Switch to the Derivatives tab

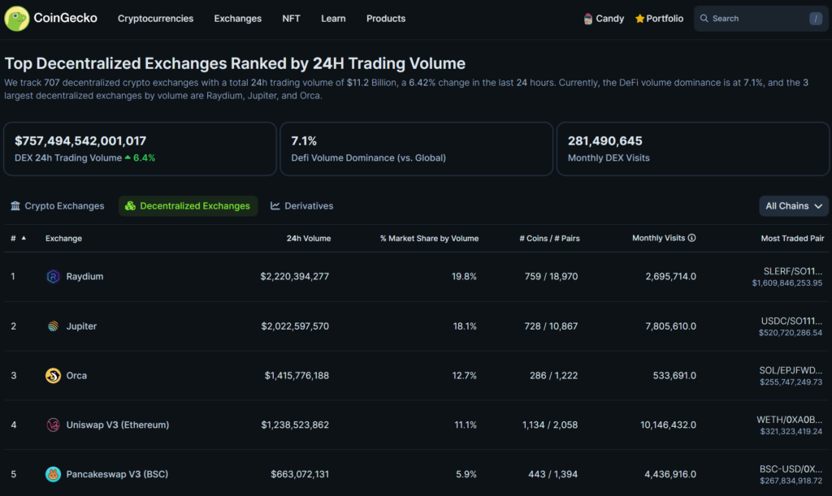coord(302,205)
